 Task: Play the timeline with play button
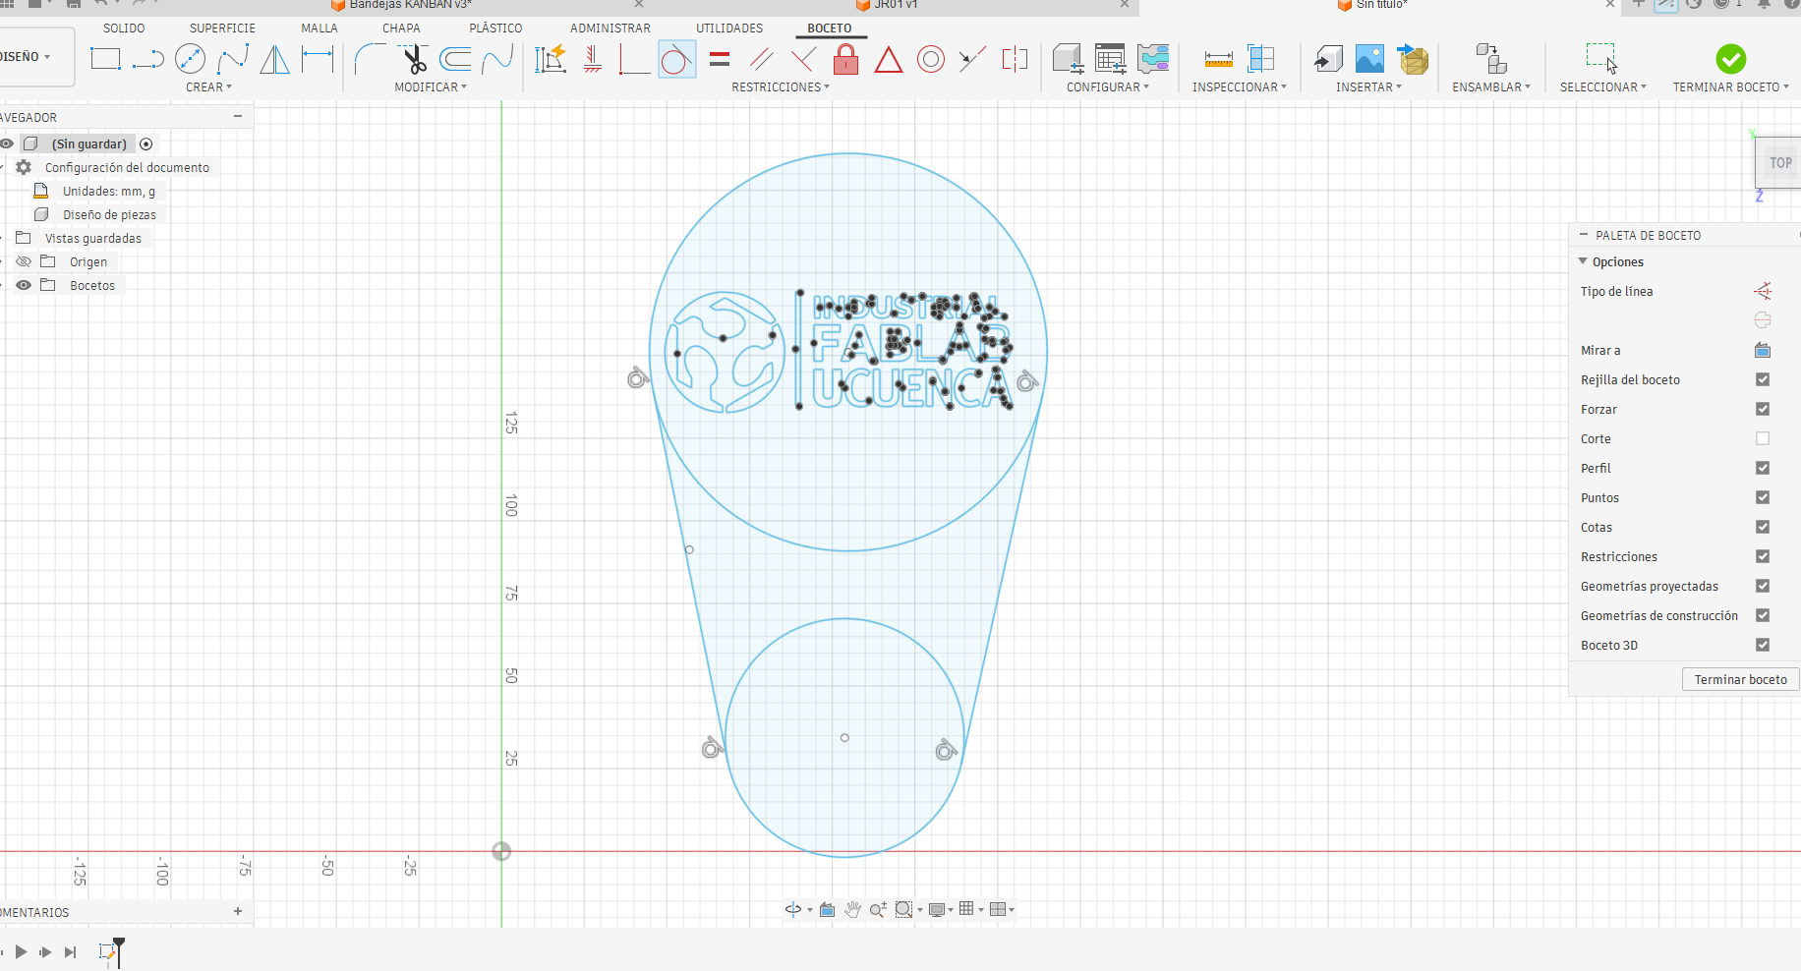coord(21,951)
